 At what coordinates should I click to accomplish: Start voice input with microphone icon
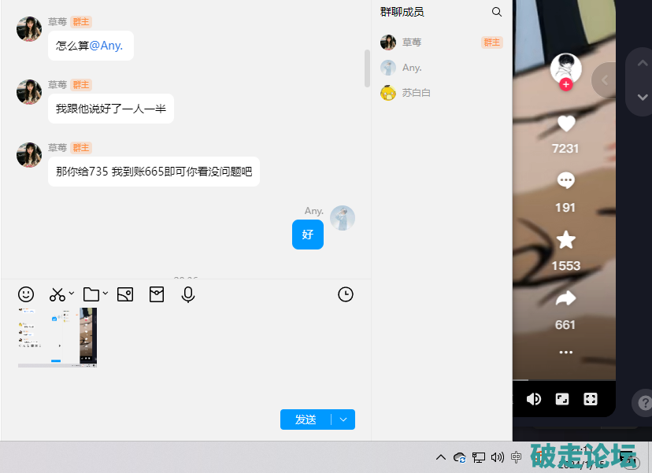(x=188, y=294)
